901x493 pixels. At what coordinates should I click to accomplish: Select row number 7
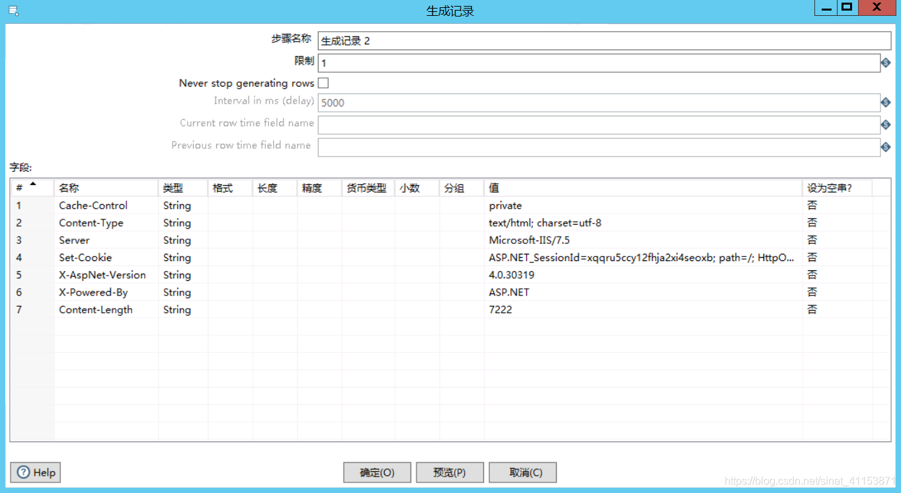coord(32,309)
